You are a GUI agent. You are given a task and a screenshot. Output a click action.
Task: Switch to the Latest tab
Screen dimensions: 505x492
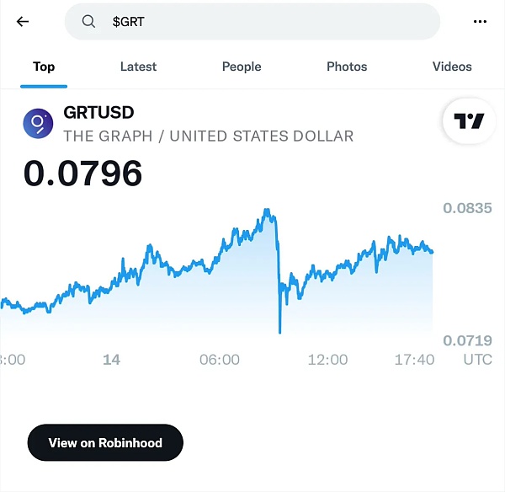[x=138, y=67]
